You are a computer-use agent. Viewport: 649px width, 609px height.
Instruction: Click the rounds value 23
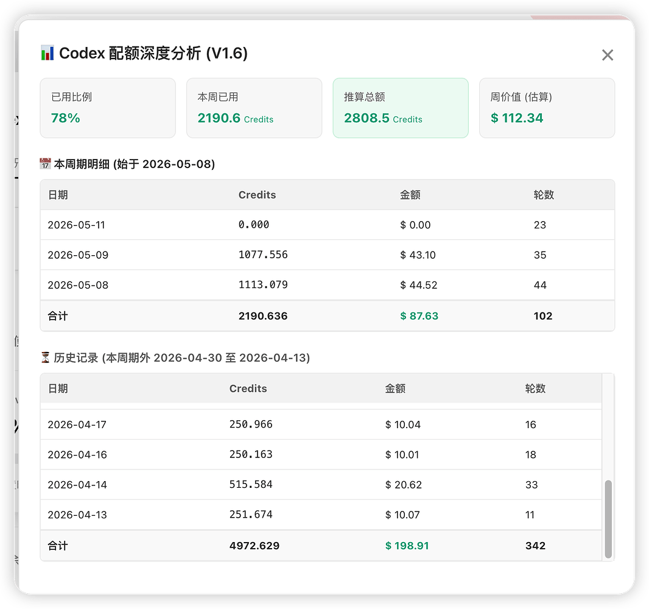pyautogui.click(x=540, y=225)
